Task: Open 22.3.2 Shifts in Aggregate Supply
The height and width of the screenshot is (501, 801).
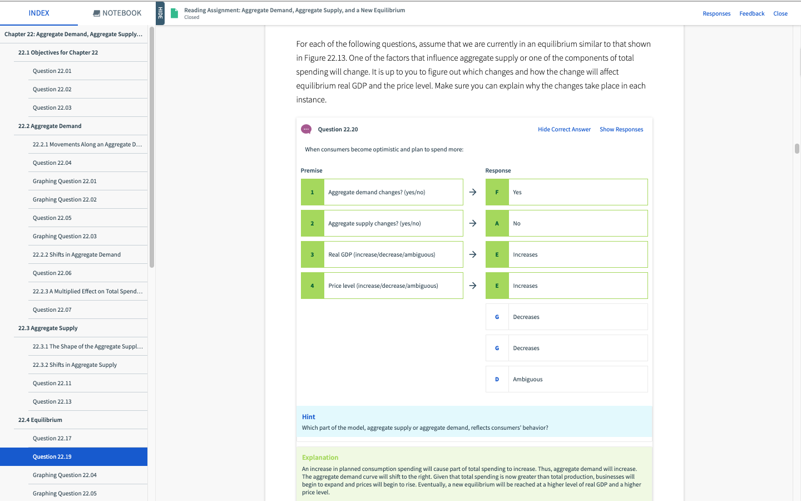Action: [88, 365]
